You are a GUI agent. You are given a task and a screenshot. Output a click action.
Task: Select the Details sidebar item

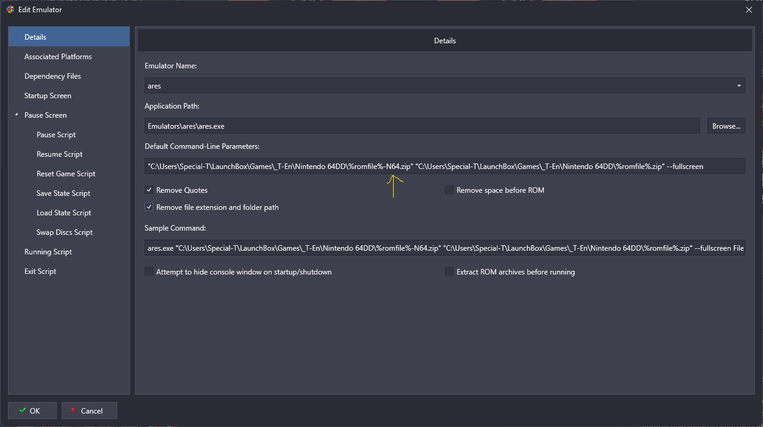69,37
